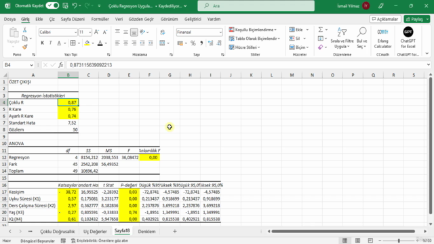Screen dimensions: 434x244
Task: Click the AutoSum sigma icon
Action: pyautogui.click(x=321, y=30)
